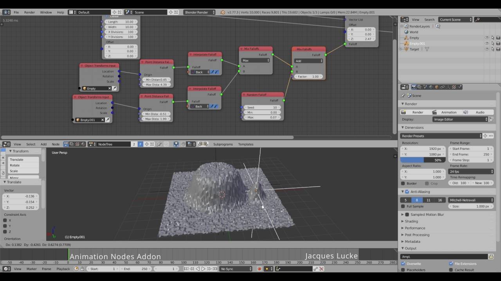Screen dimensions: 501x281
Task: Hide the Target object via eye icon
Action: [x=487, y=49]
